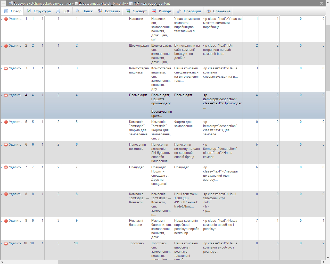Screen dimensions: 330x264
Task: Click the red delete icon in row 4
Action: [6, 95]
